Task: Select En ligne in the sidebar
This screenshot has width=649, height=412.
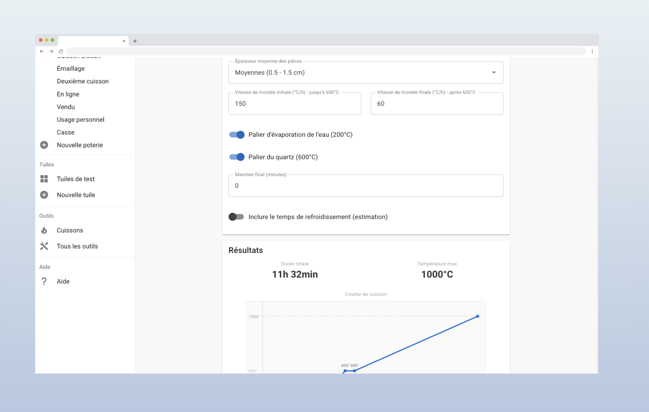Action: pyautogui.click(x=68, y=94)
